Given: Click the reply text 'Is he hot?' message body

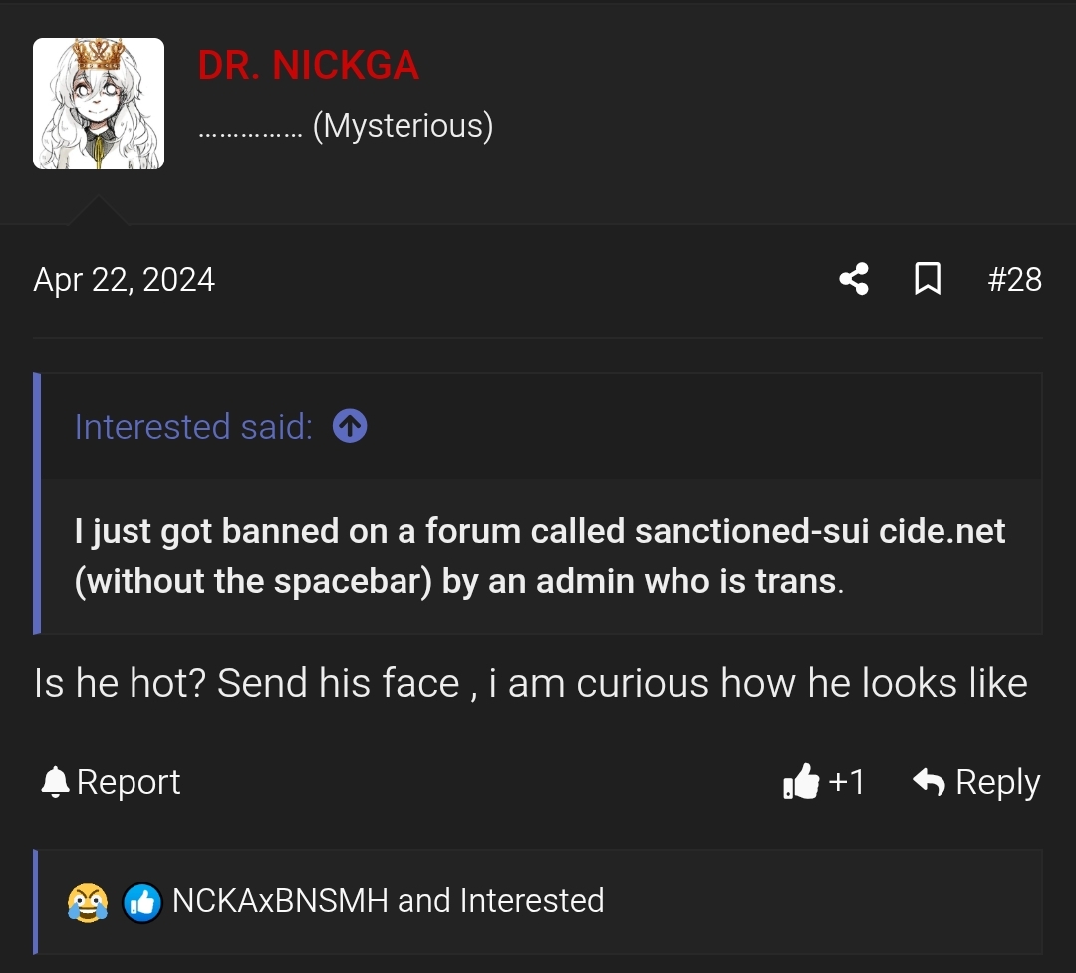Looking at the screenshot, I should (530, 683).
